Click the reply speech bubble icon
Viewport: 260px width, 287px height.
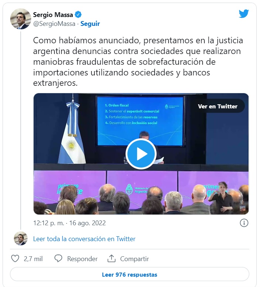[x=58, y=259]
